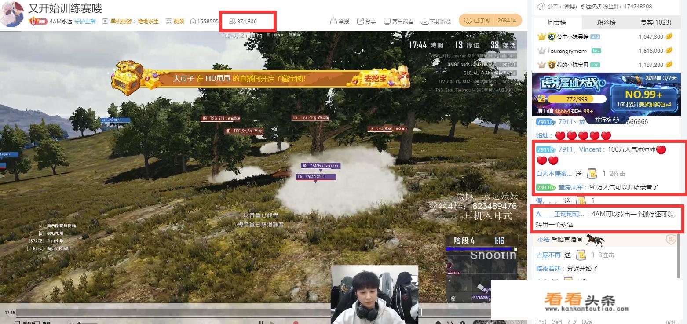Toggle the 已订阅 subscribe button
The width and height of the screenshot is (687, 324).
(476, 20)
